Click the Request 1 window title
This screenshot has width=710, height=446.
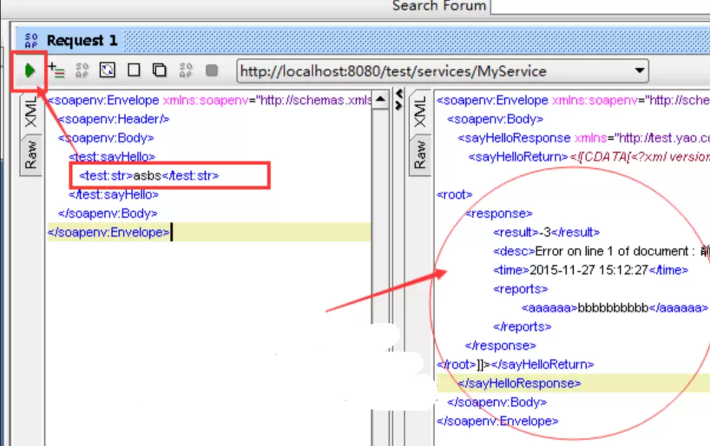[82, 41]
